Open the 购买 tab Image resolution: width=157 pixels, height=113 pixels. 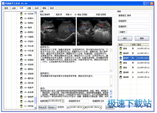coord(52,8)
